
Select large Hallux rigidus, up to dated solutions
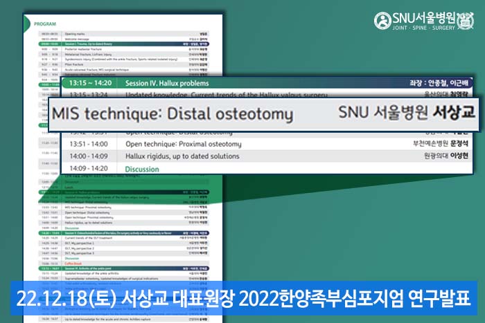pyautogui.click(x=182, y=156)
